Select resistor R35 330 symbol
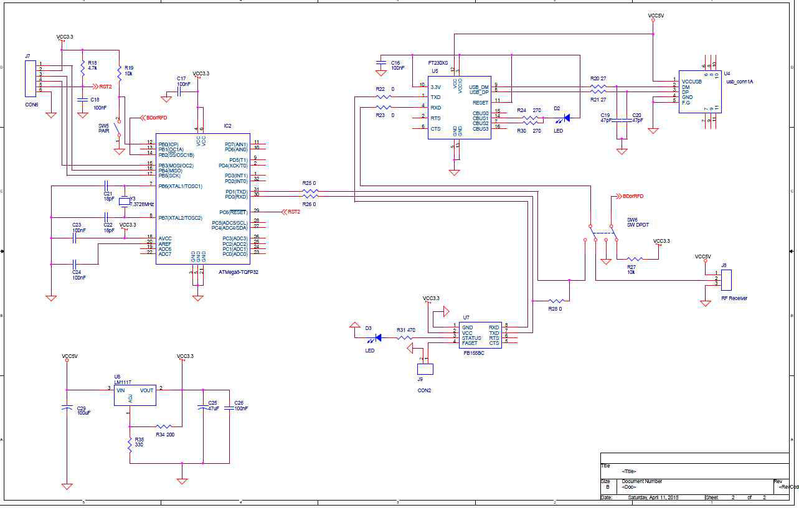The height and width of the screenshot is (513, 799). pyautogui.click(x=130, y=444)
